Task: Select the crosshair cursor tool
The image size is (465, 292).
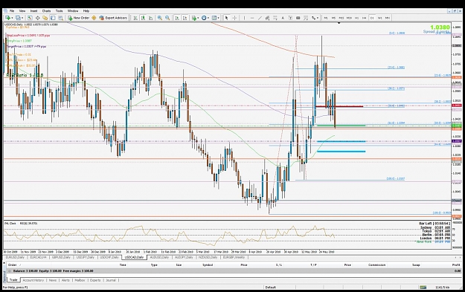Action: pos(234,18)
